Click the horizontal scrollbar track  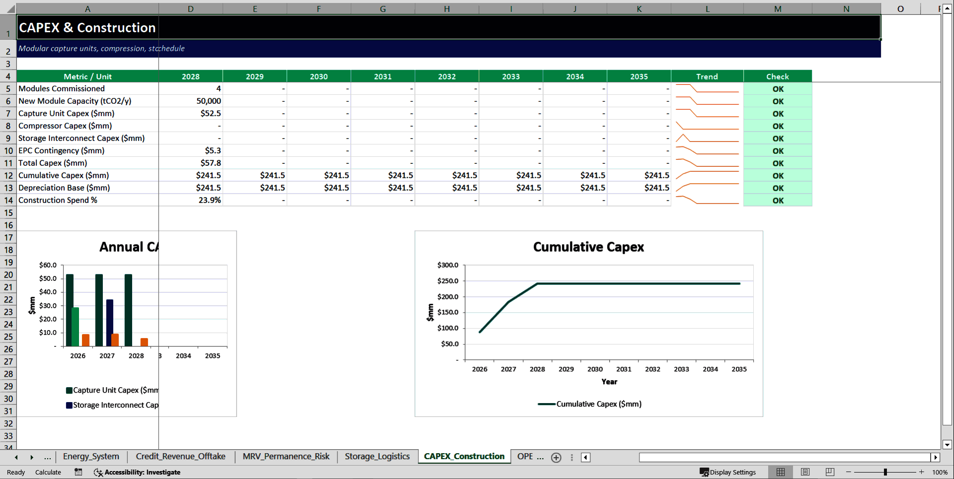tap(785, 458)
